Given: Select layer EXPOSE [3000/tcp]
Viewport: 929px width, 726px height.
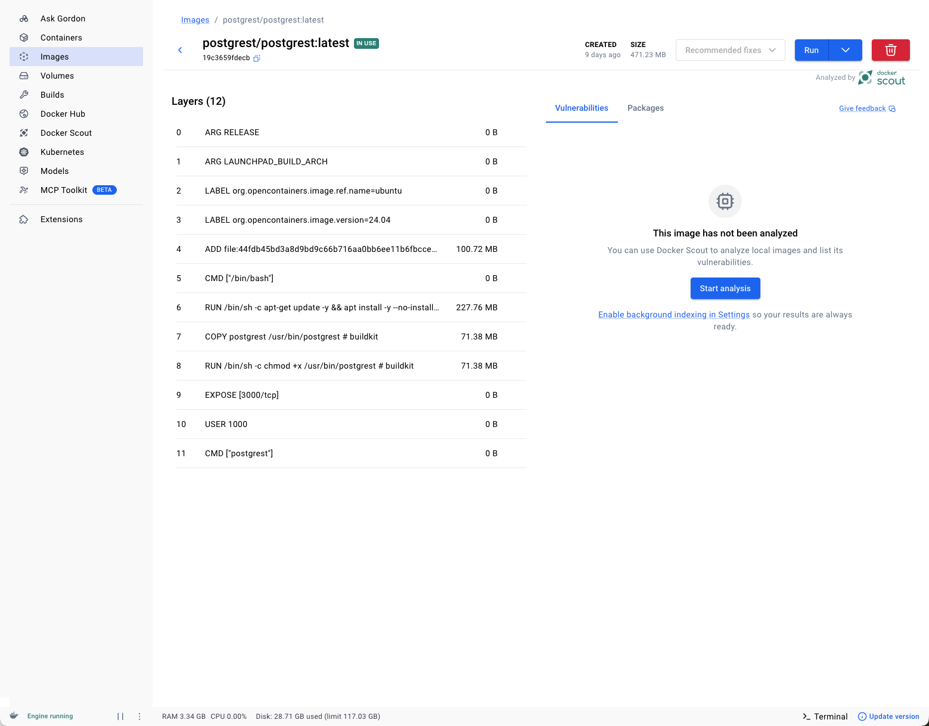Looking at the screenshot, I should (x=352, y=395).
